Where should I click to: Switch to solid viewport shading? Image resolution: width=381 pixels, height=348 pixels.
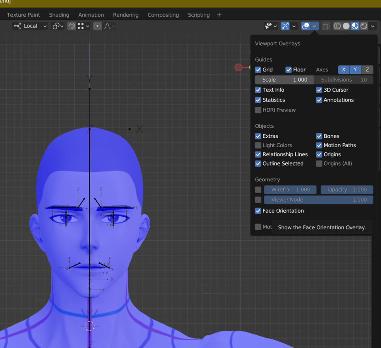coord(346,26)
